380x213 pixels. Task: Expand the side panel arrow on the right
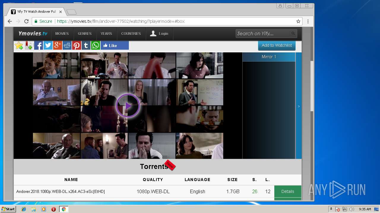(x=299, y=106)
